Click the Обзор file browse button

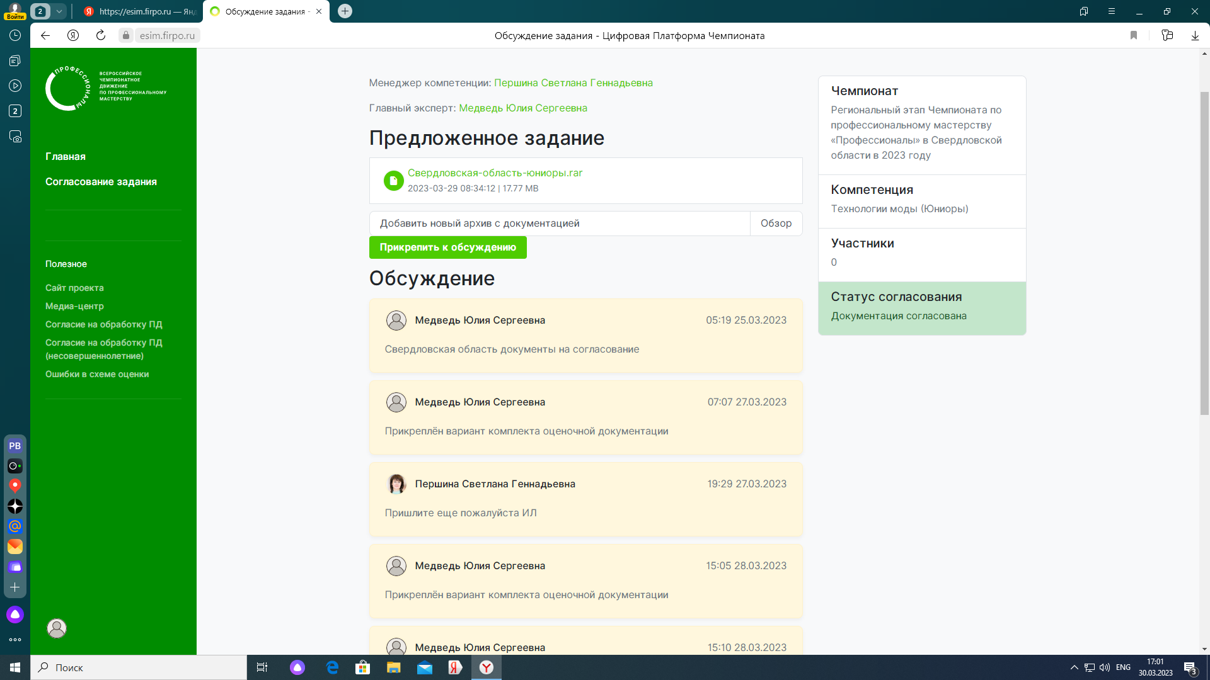(776, 224)
